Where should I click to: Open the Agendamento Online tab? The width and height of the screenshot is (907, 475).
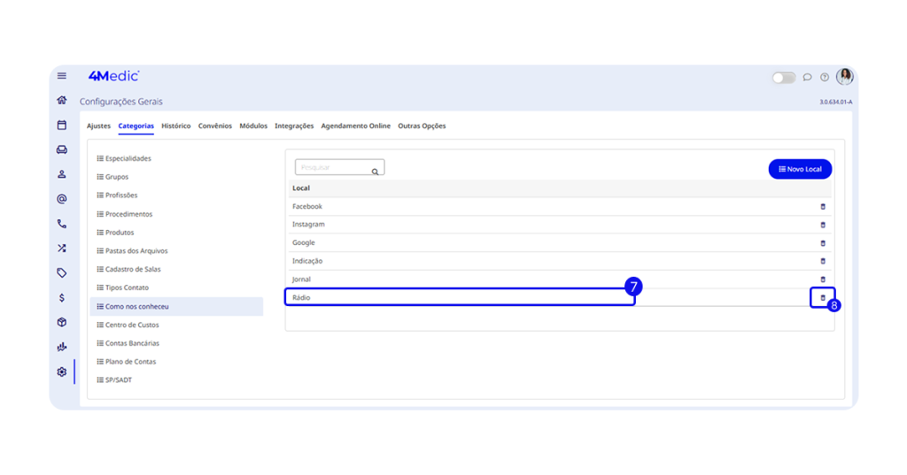tap(355, 126)
